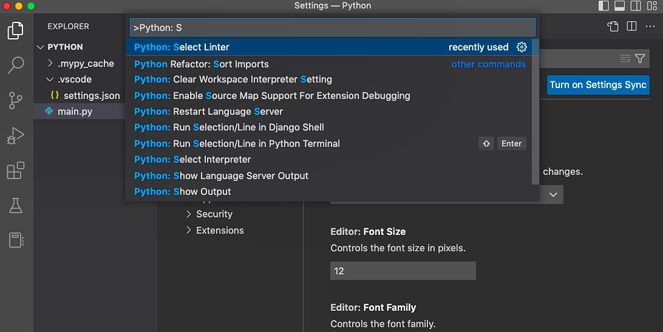Viewport: 663px width, 332px height.
Task: Open the Search view in activity bar
Action: (x=16, y=65)
